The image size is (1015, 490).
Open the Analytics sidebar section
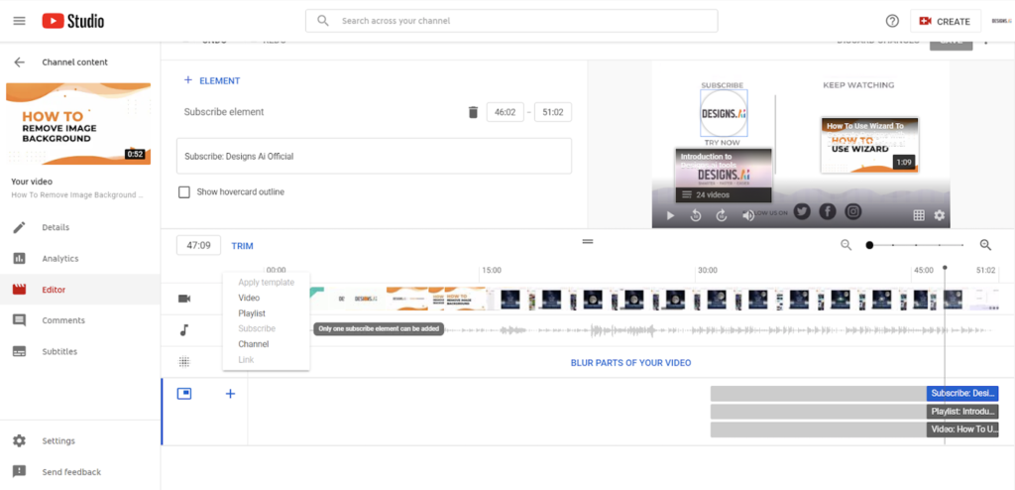[59, 259]
